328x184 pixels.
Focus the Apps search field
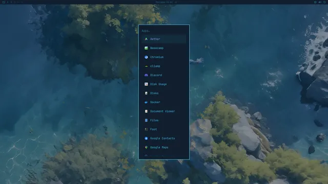164,31
